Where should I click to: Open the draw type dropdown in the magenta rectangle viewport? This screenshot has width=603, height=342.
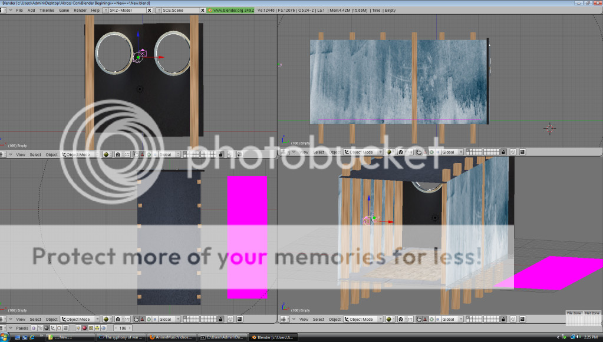pos(107,319)
